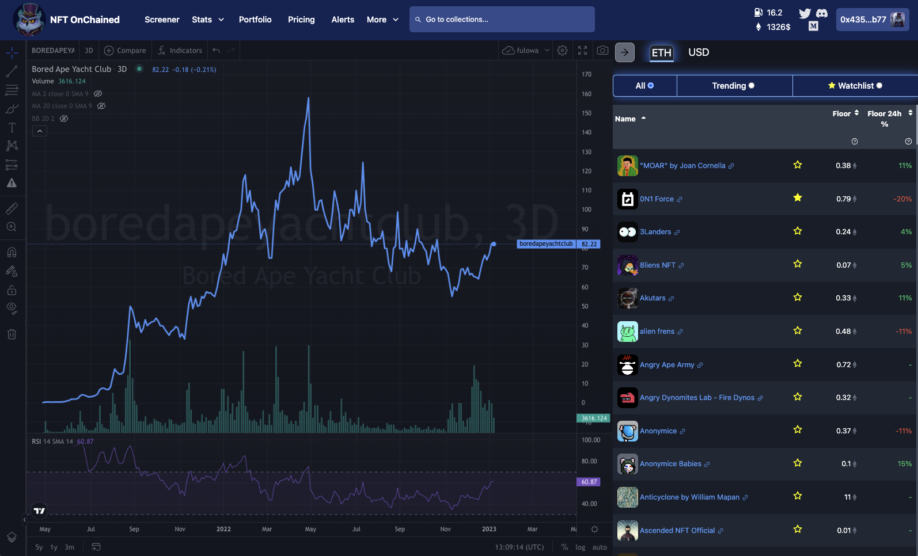
Task: Toggle auto scale on chart
Action: point(600,547)
